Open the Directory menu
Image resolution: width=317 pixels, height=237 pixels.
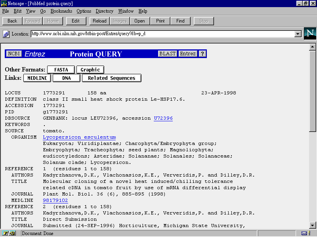(105, 11)
